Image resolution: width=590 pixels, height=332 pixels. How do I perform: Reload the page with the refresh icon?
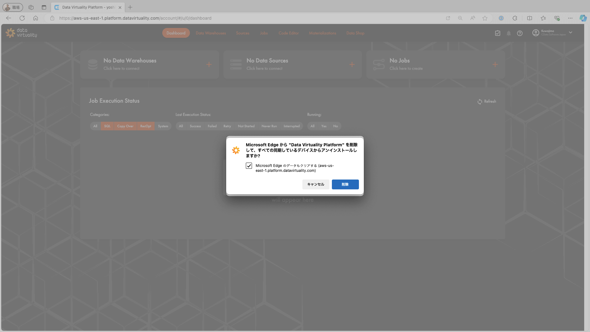click(22, 18)
